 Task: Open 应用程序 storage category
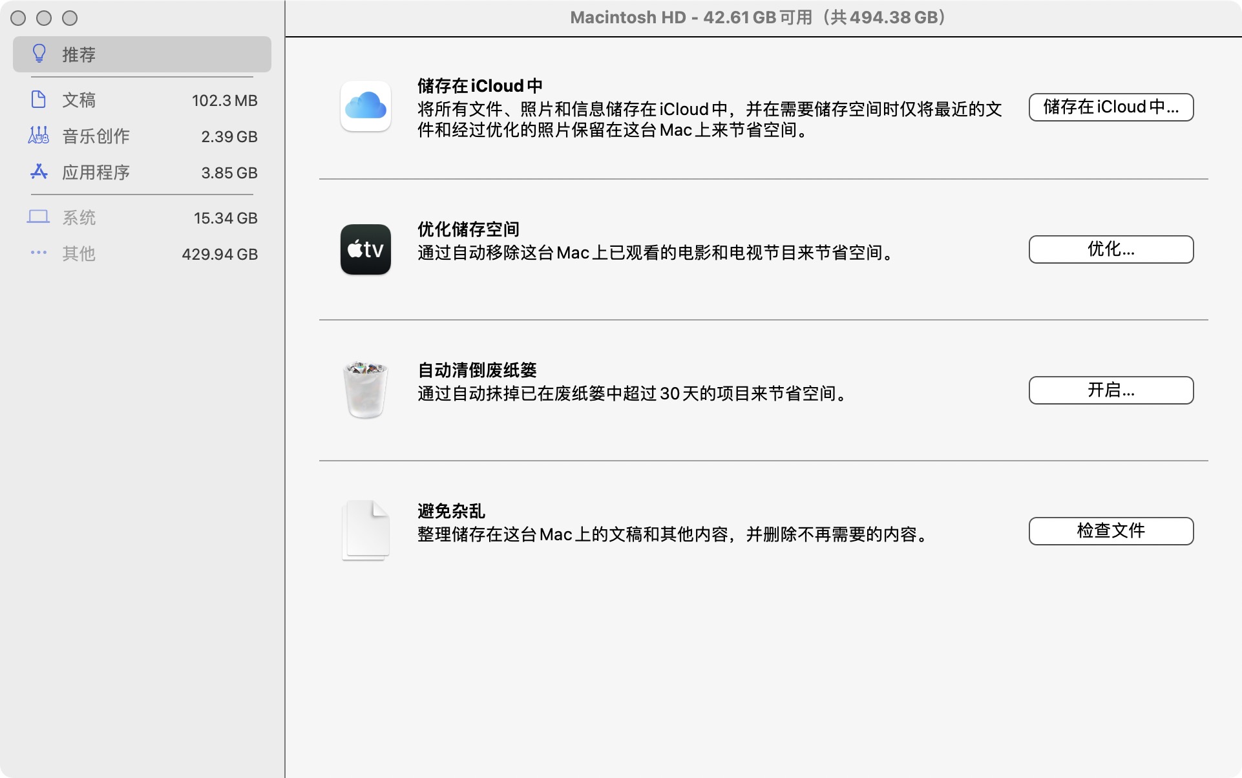point(96,173)
